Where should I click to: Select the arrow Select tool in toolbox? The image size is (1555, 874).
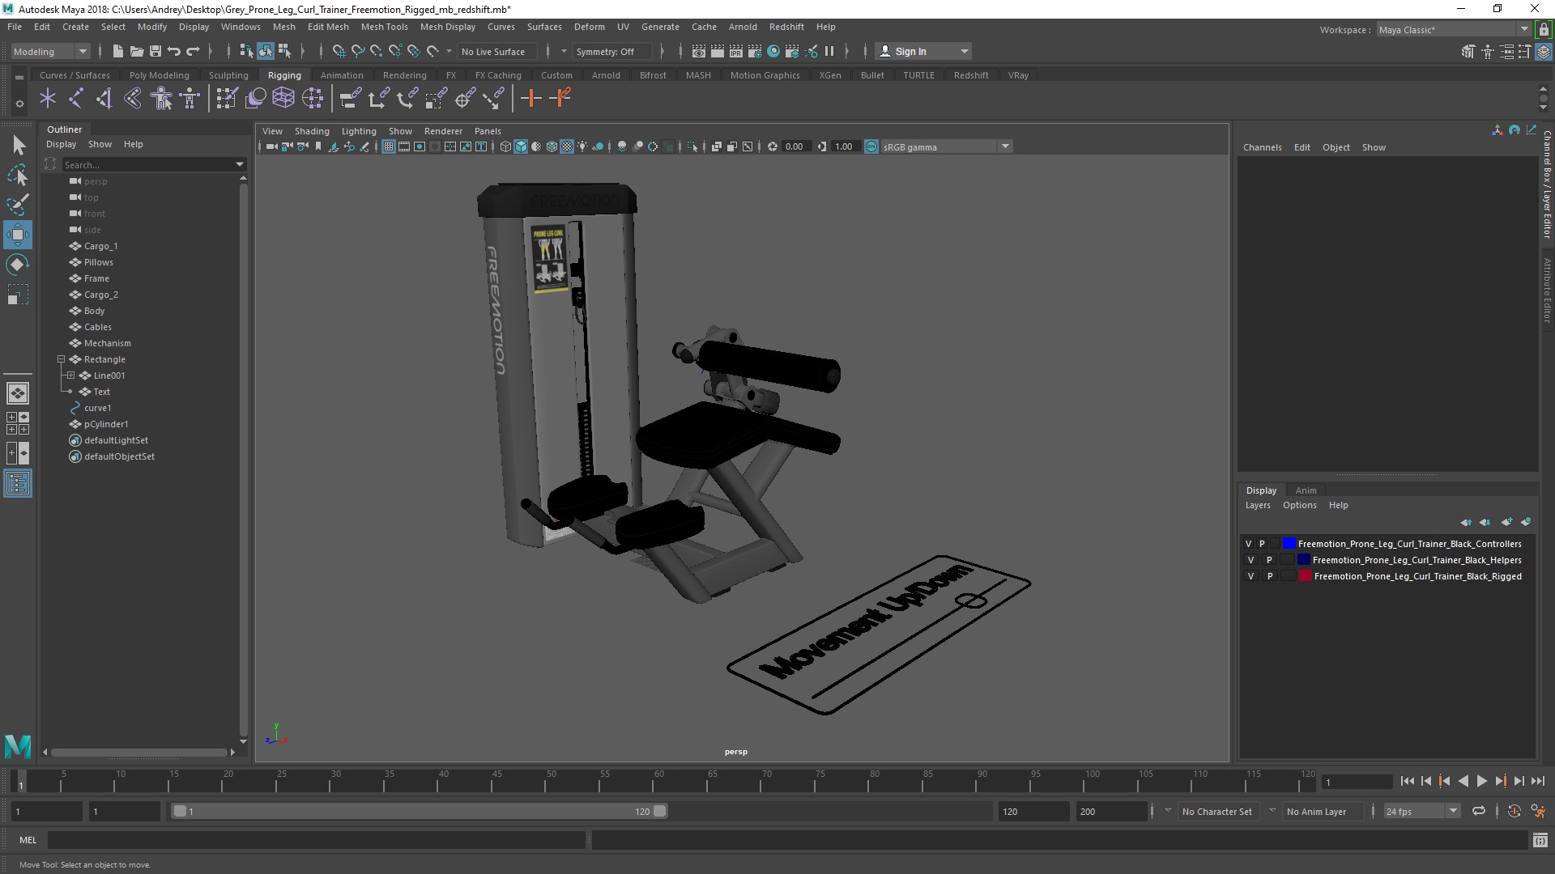(18, 146)
